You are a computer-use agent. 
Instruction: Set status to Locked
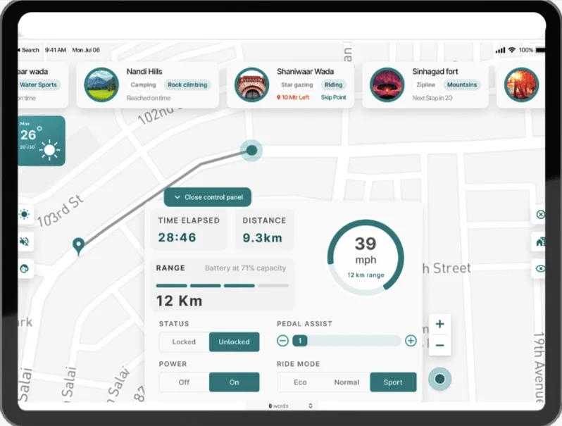184,342
